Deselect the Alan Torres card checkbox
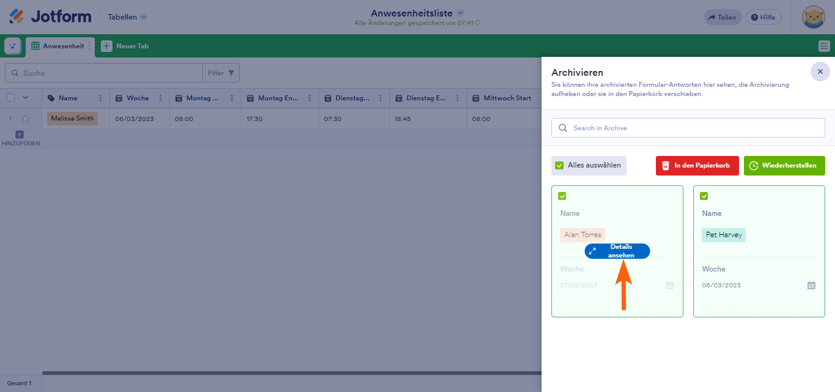The width and height of the screenshot is (835, 392). click(562, 196)
